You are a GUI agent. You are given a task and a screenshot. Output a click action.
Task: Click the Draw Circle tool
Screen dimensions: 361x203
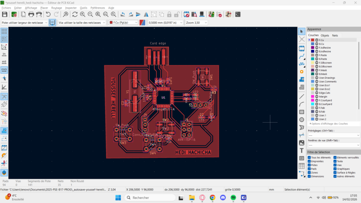tap(301, 120)
